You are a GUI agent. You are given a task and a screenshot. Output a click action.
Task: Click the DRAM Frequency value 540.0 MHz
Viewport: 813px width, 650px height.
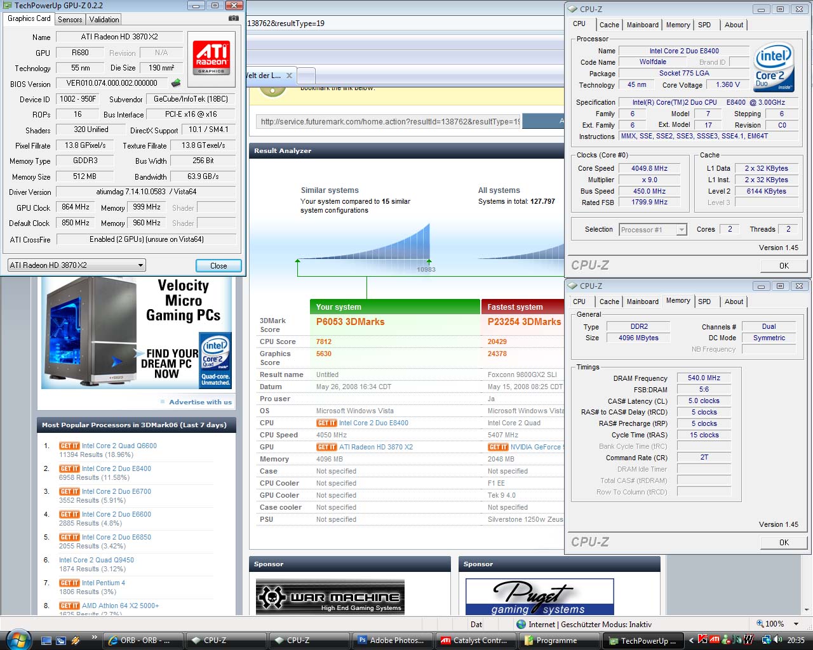704,378
